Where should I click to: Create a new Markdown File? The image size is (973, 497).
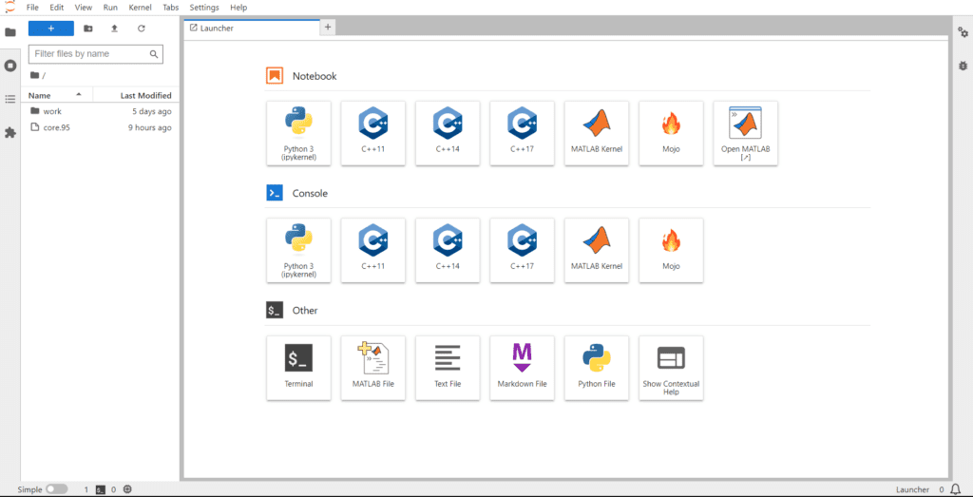[x=522, y=368]
